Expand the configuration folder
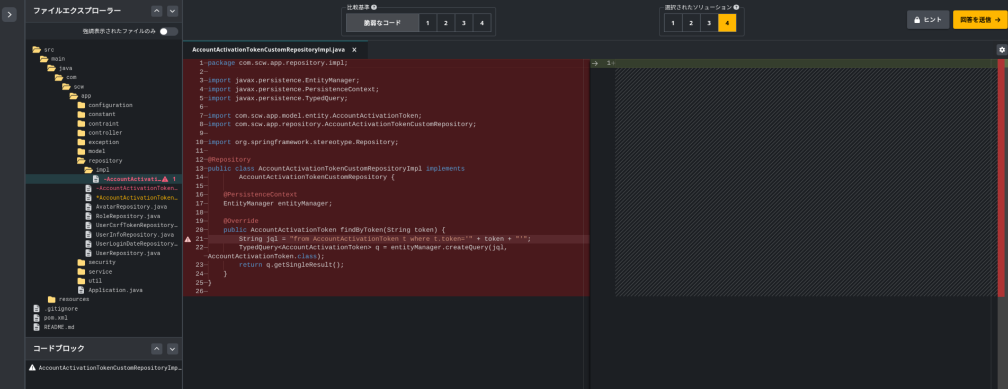This screenshot has width=1008, height=389. 105,105
